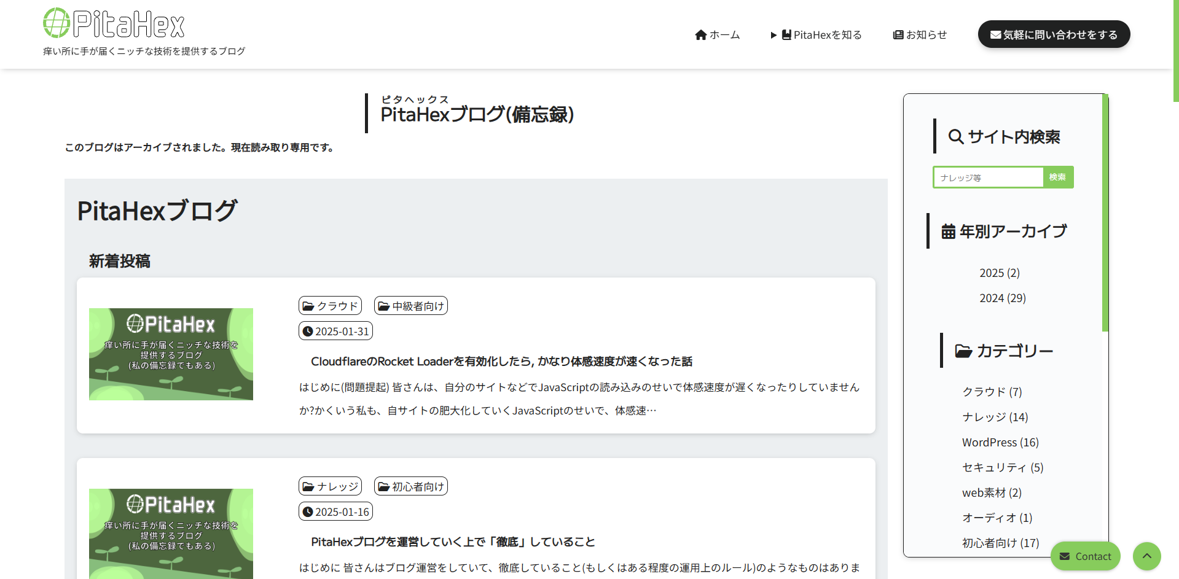Open the お知らせ menu item

(920, 35)
